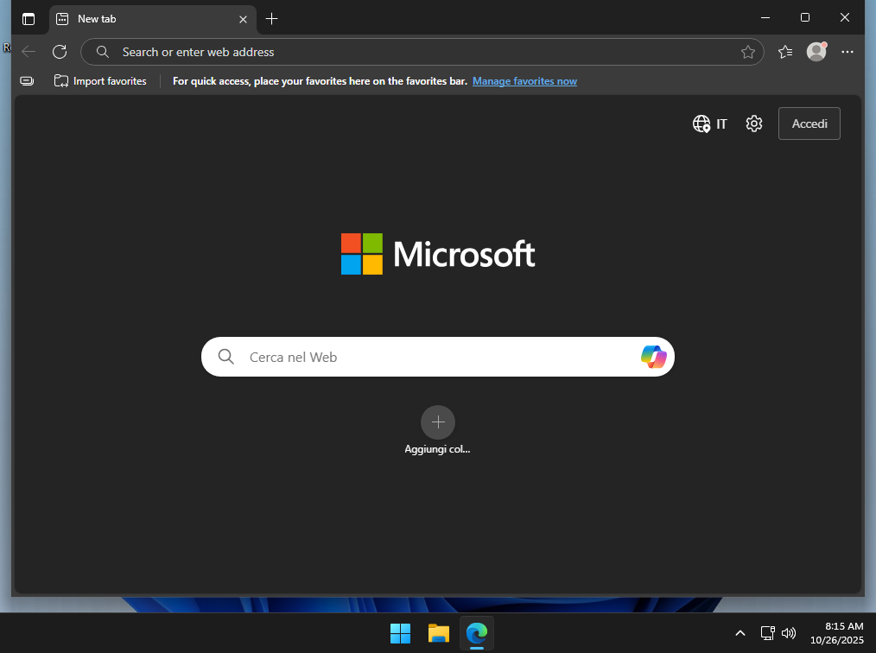Open the user profile avatar
Screen dimensions: 876x653
pos(816,52)
